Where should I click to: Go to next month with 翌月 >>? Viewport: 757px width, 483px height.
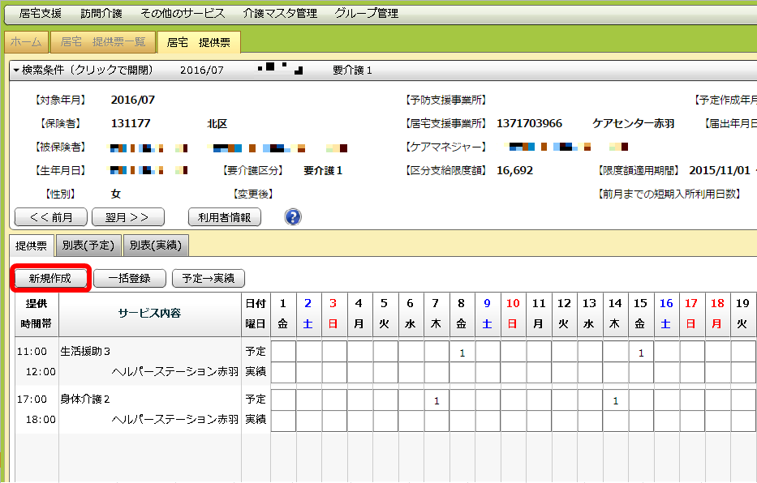pyautogui.click(x=128, y=217)
